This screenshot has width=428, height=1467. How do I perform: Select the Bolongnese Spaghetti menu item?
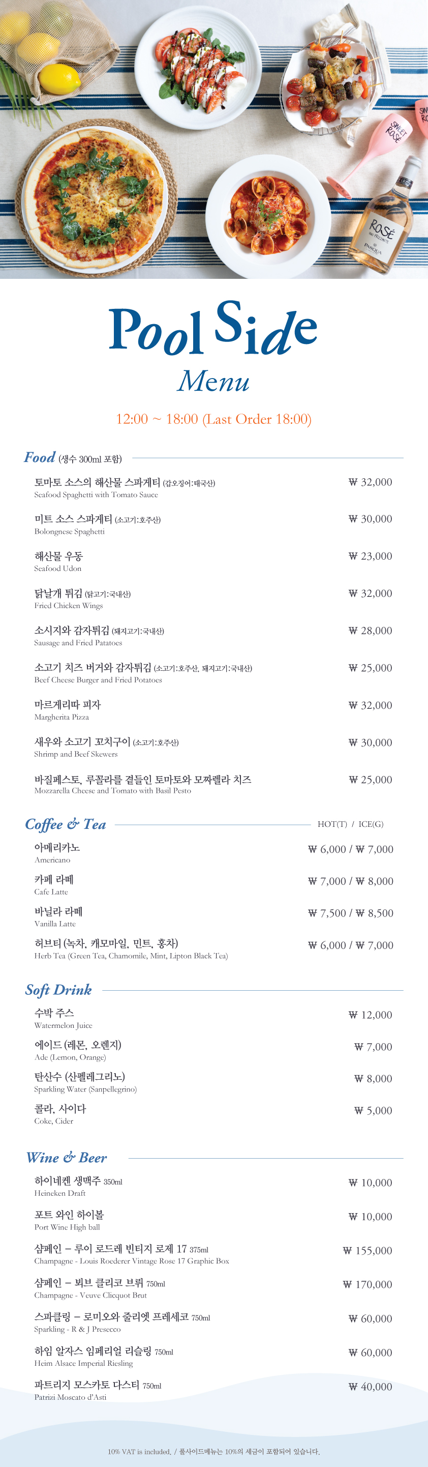(x=97, y=525)
